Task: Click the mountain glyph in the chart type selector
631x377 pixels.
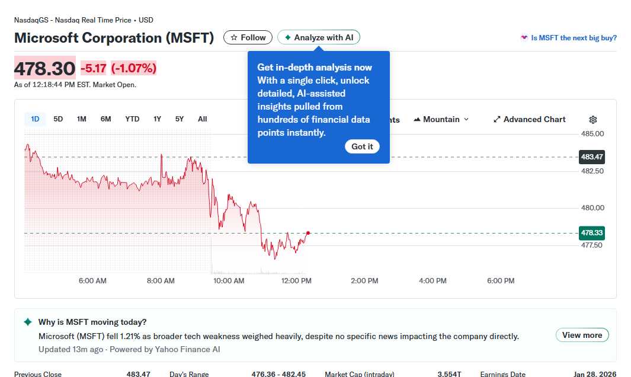Action: point(417,119)
